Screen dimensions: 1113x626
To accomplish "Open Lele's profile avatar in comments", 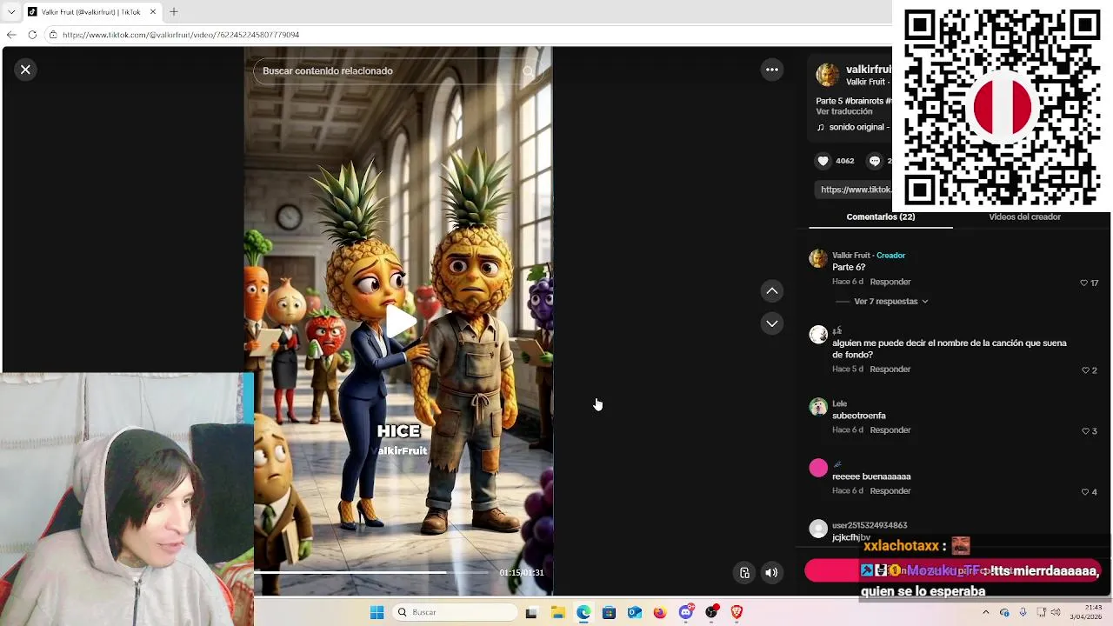I will coord(818,407).
